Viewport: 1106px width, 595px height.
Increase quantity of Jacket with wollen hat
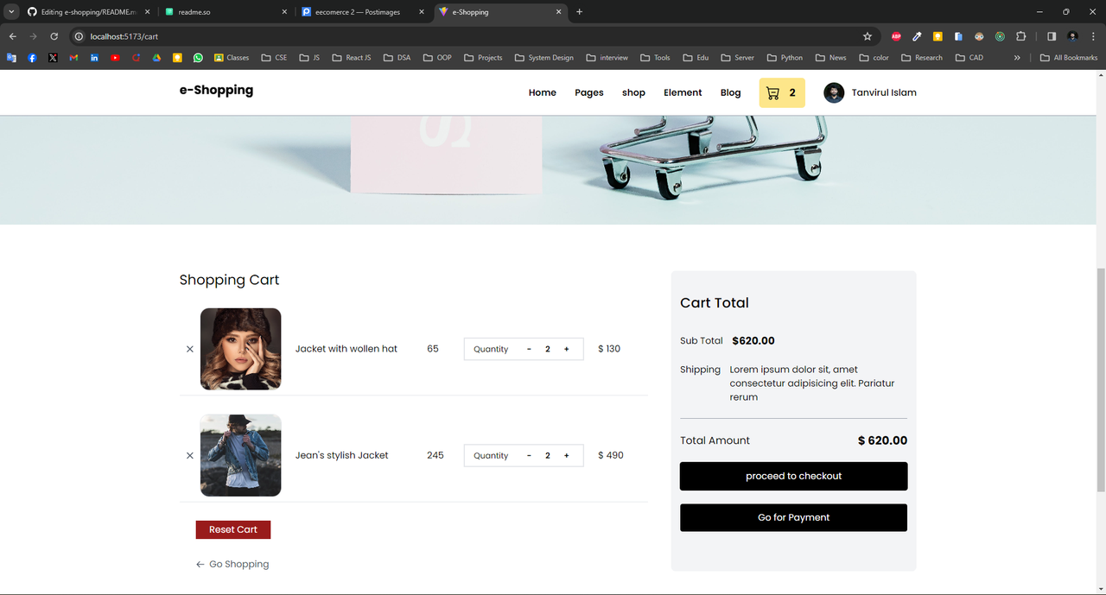pos(567,349)
